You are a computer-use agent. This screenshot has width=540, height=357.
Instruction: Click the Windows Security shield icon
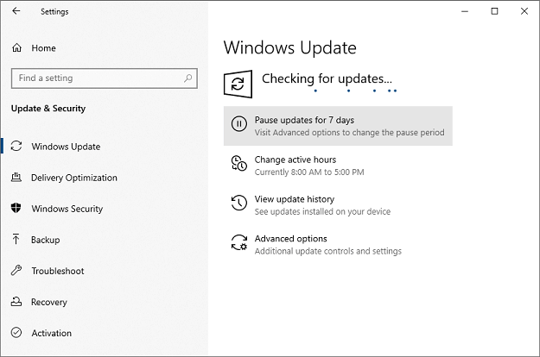point(16,209)
